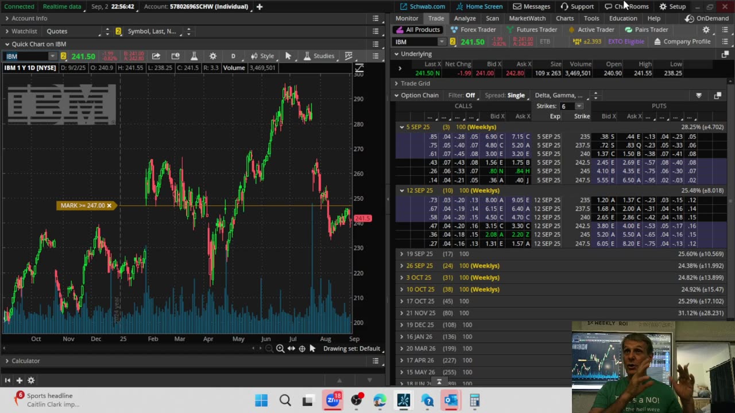Remove the MARK >= 247.00 alert line
The height and width of the screenshot is (413, 735).
pos(109,205)
